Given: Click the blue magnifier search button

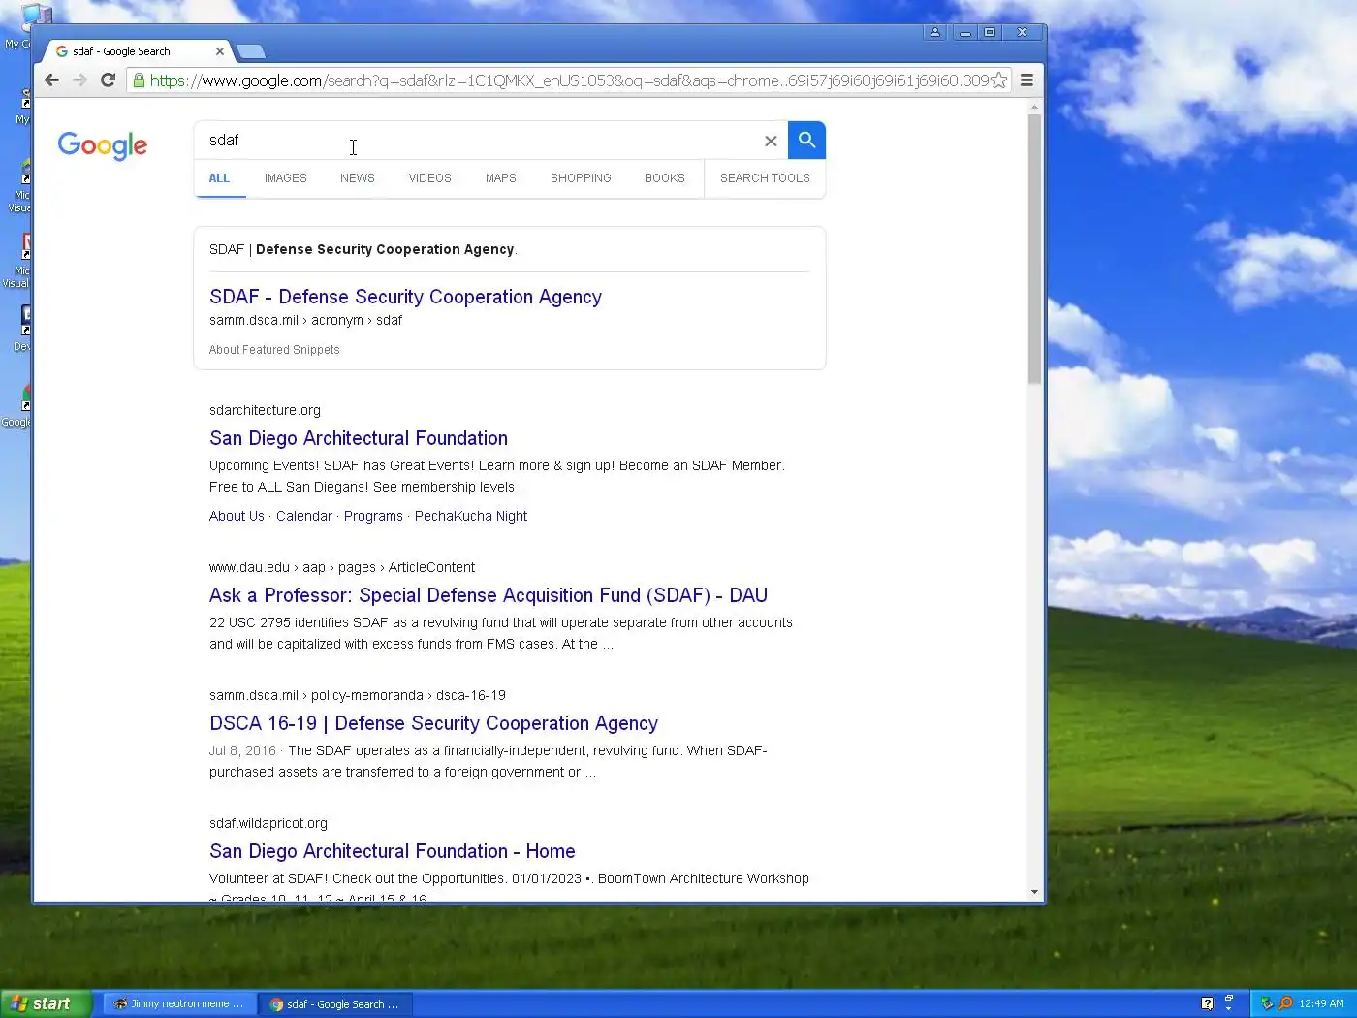Looking at the screenshot, I should 806,141.
